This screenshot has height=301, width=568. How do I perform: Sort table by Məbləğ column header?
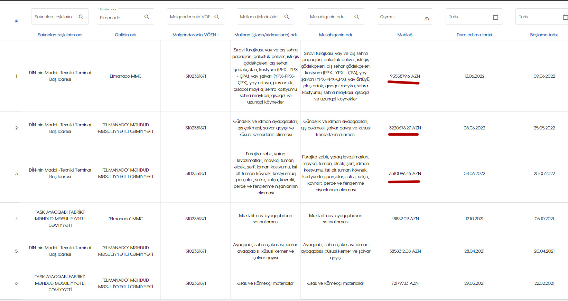pyautogui.click(x=405, y=35)
